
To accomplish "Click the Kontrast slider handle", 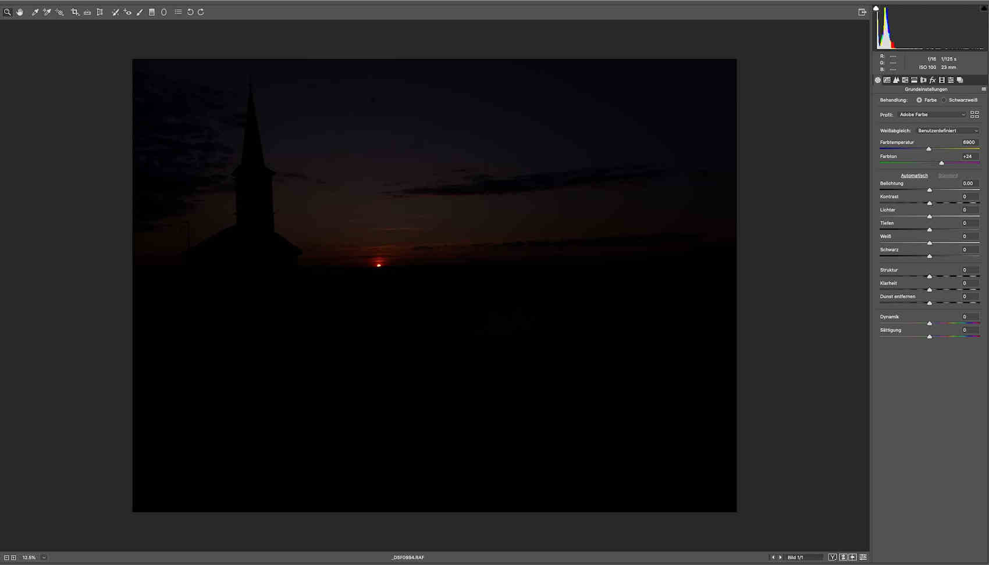I will tap(930, 203).
